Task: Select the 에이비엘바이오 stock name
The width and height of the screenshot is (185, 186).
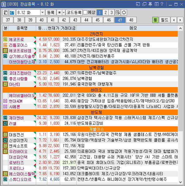Action: tap(22, 95)
